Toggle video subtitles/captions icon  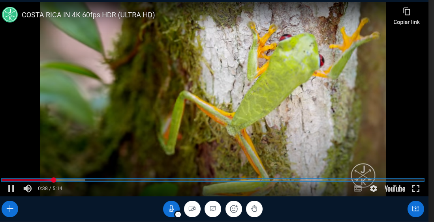[x=358, y=188]
